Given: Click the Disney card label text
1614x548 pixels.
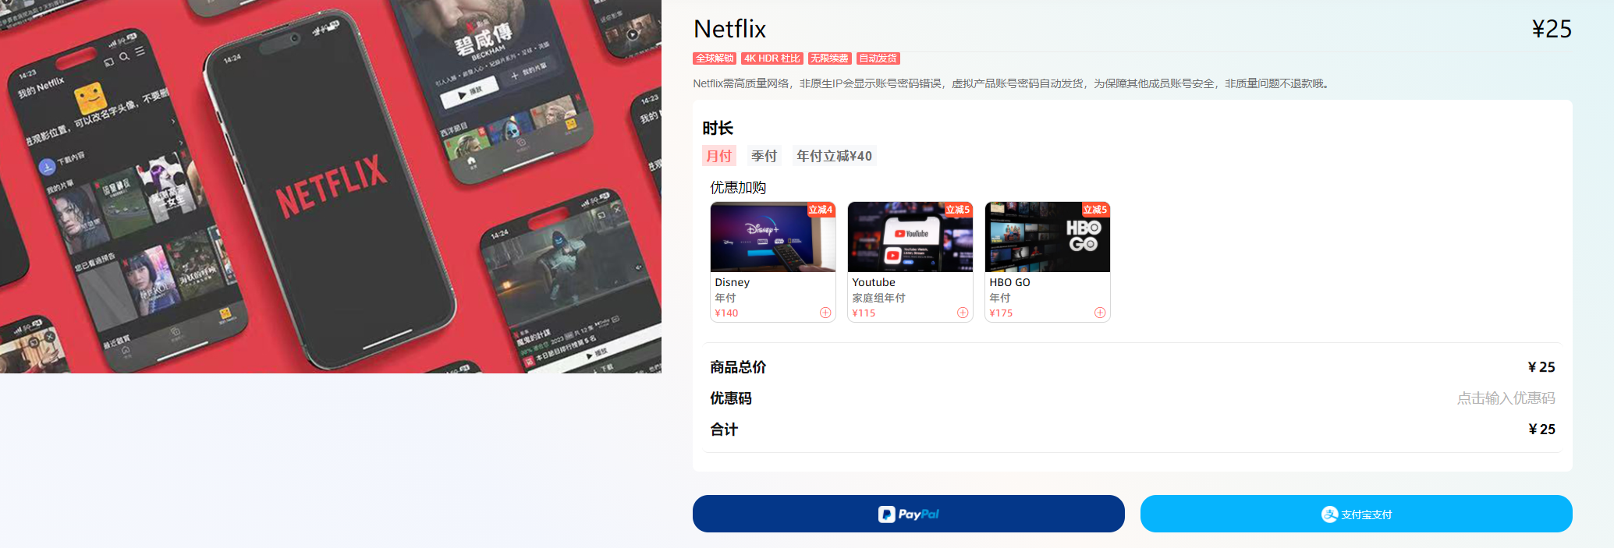Looking at the screenshot, I should click(x=732, y=282).
